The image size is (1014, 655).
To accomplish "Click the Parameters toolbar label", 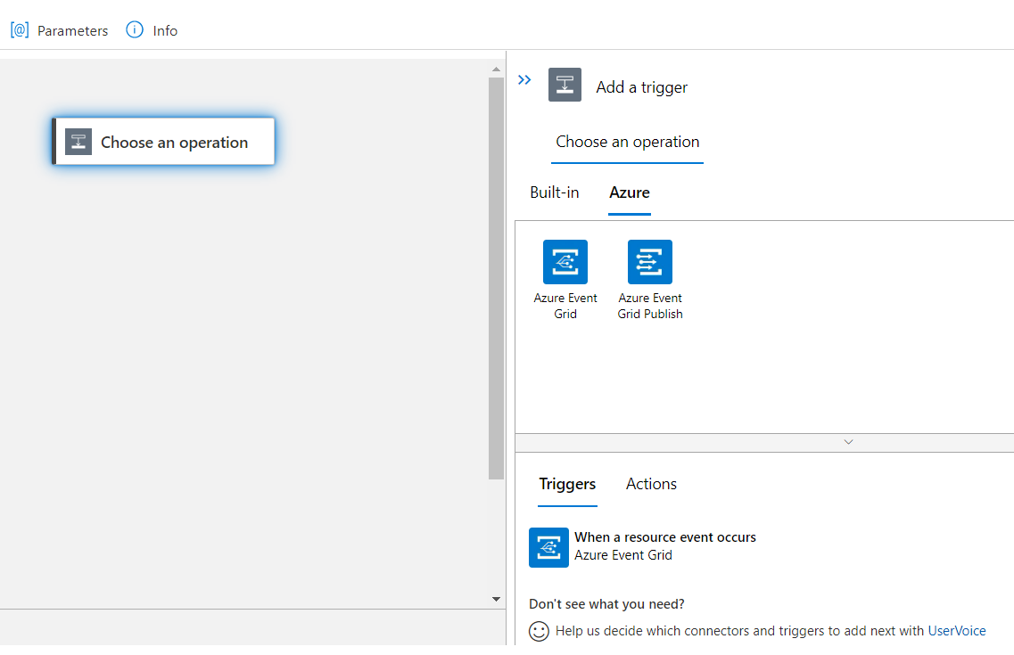I will pos(72,30).
